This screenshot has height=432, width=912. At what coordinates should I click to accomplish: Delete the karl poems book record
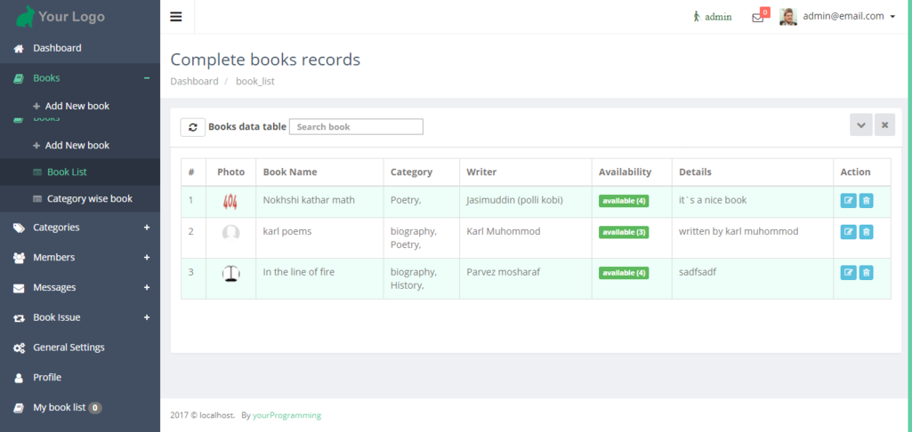pyautogui.click(x=866, y=232)
